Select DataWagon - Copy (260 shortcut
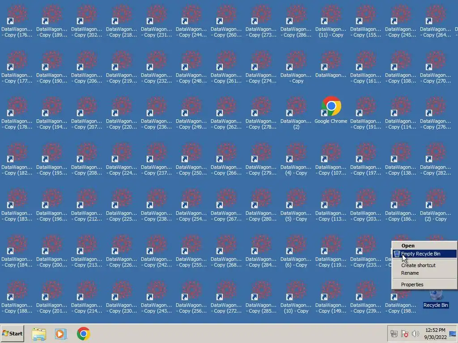 226,21
